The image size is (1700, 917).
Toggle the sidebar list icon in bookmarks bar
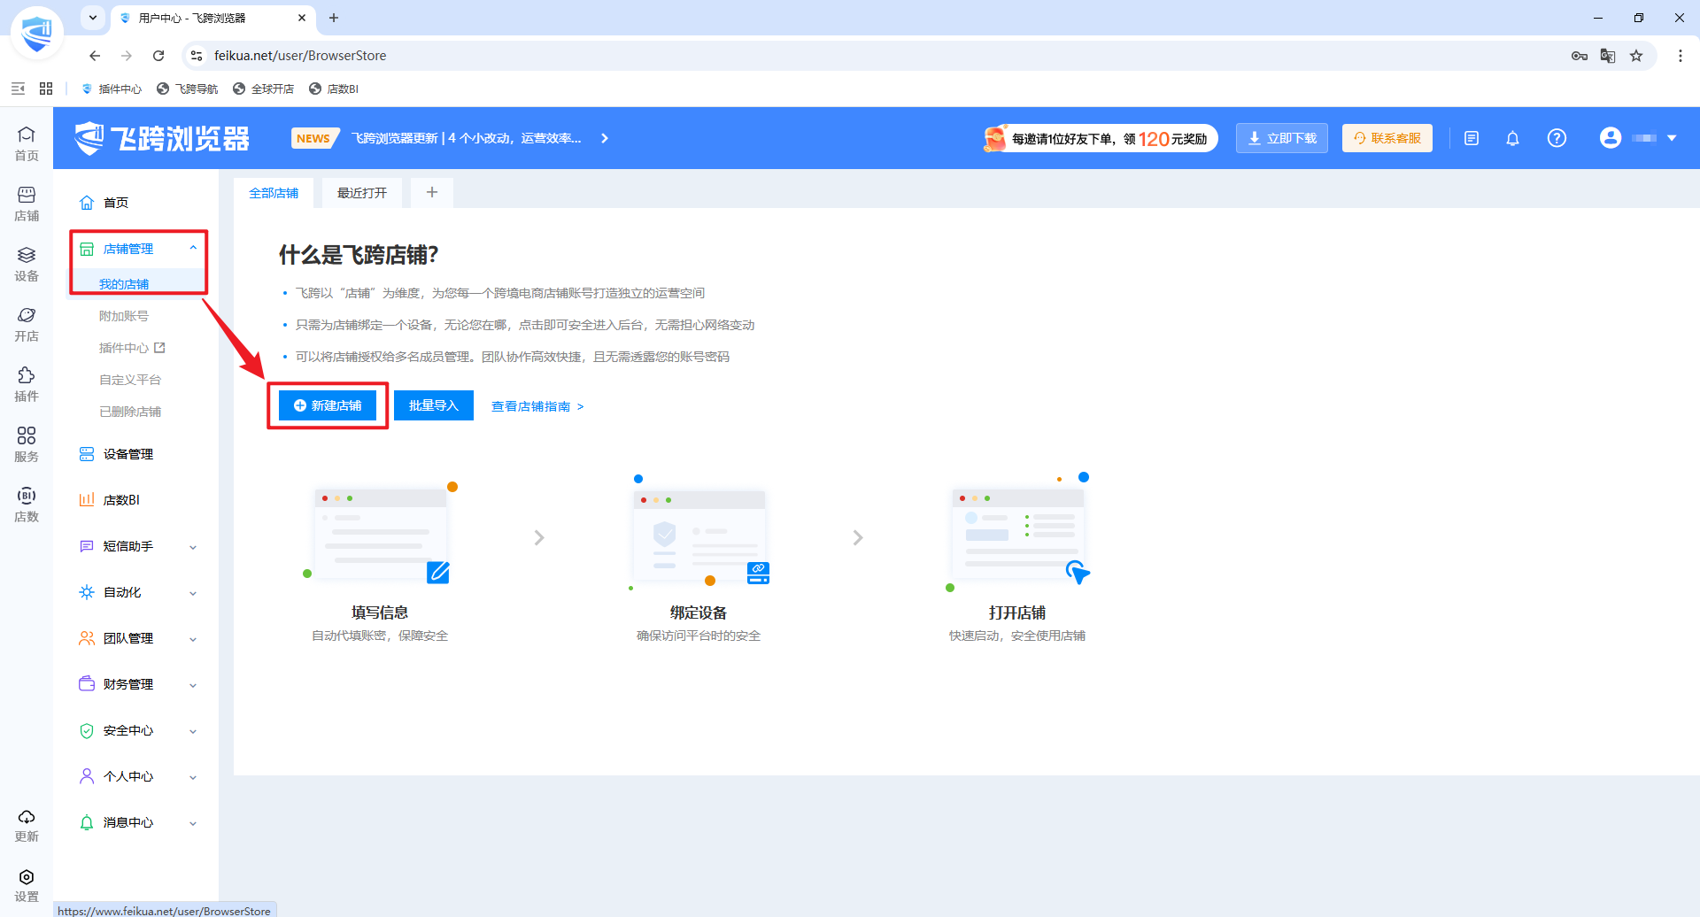pos(18,89)
